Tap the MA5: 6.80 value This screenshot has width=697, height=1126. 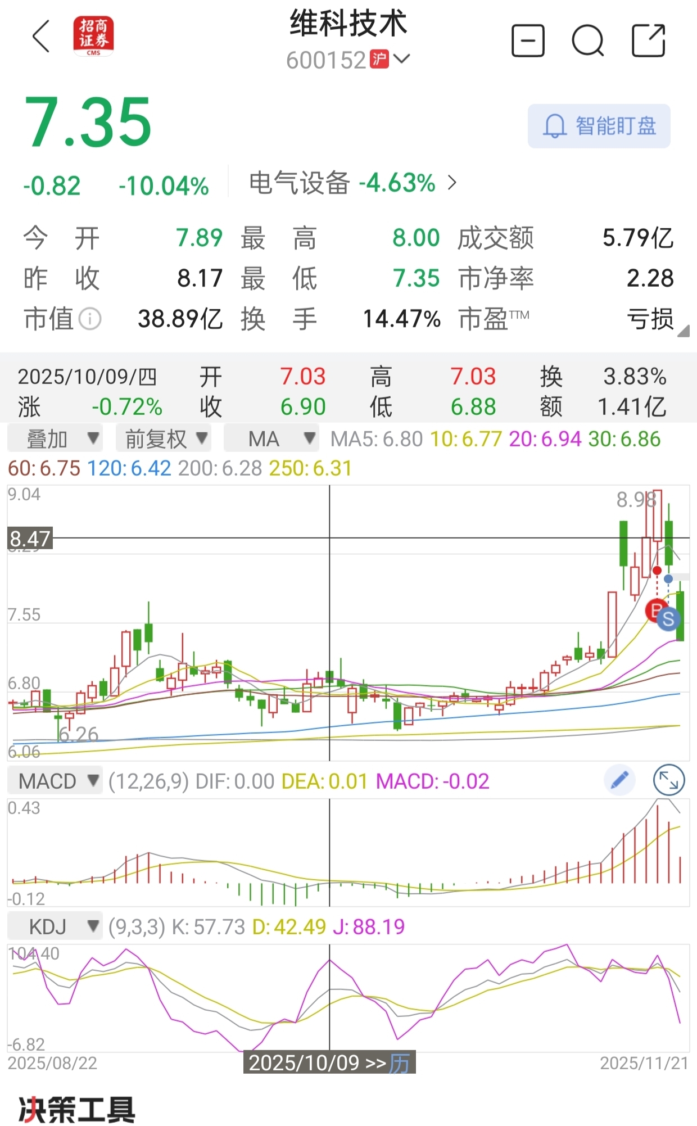click(376, 439)
